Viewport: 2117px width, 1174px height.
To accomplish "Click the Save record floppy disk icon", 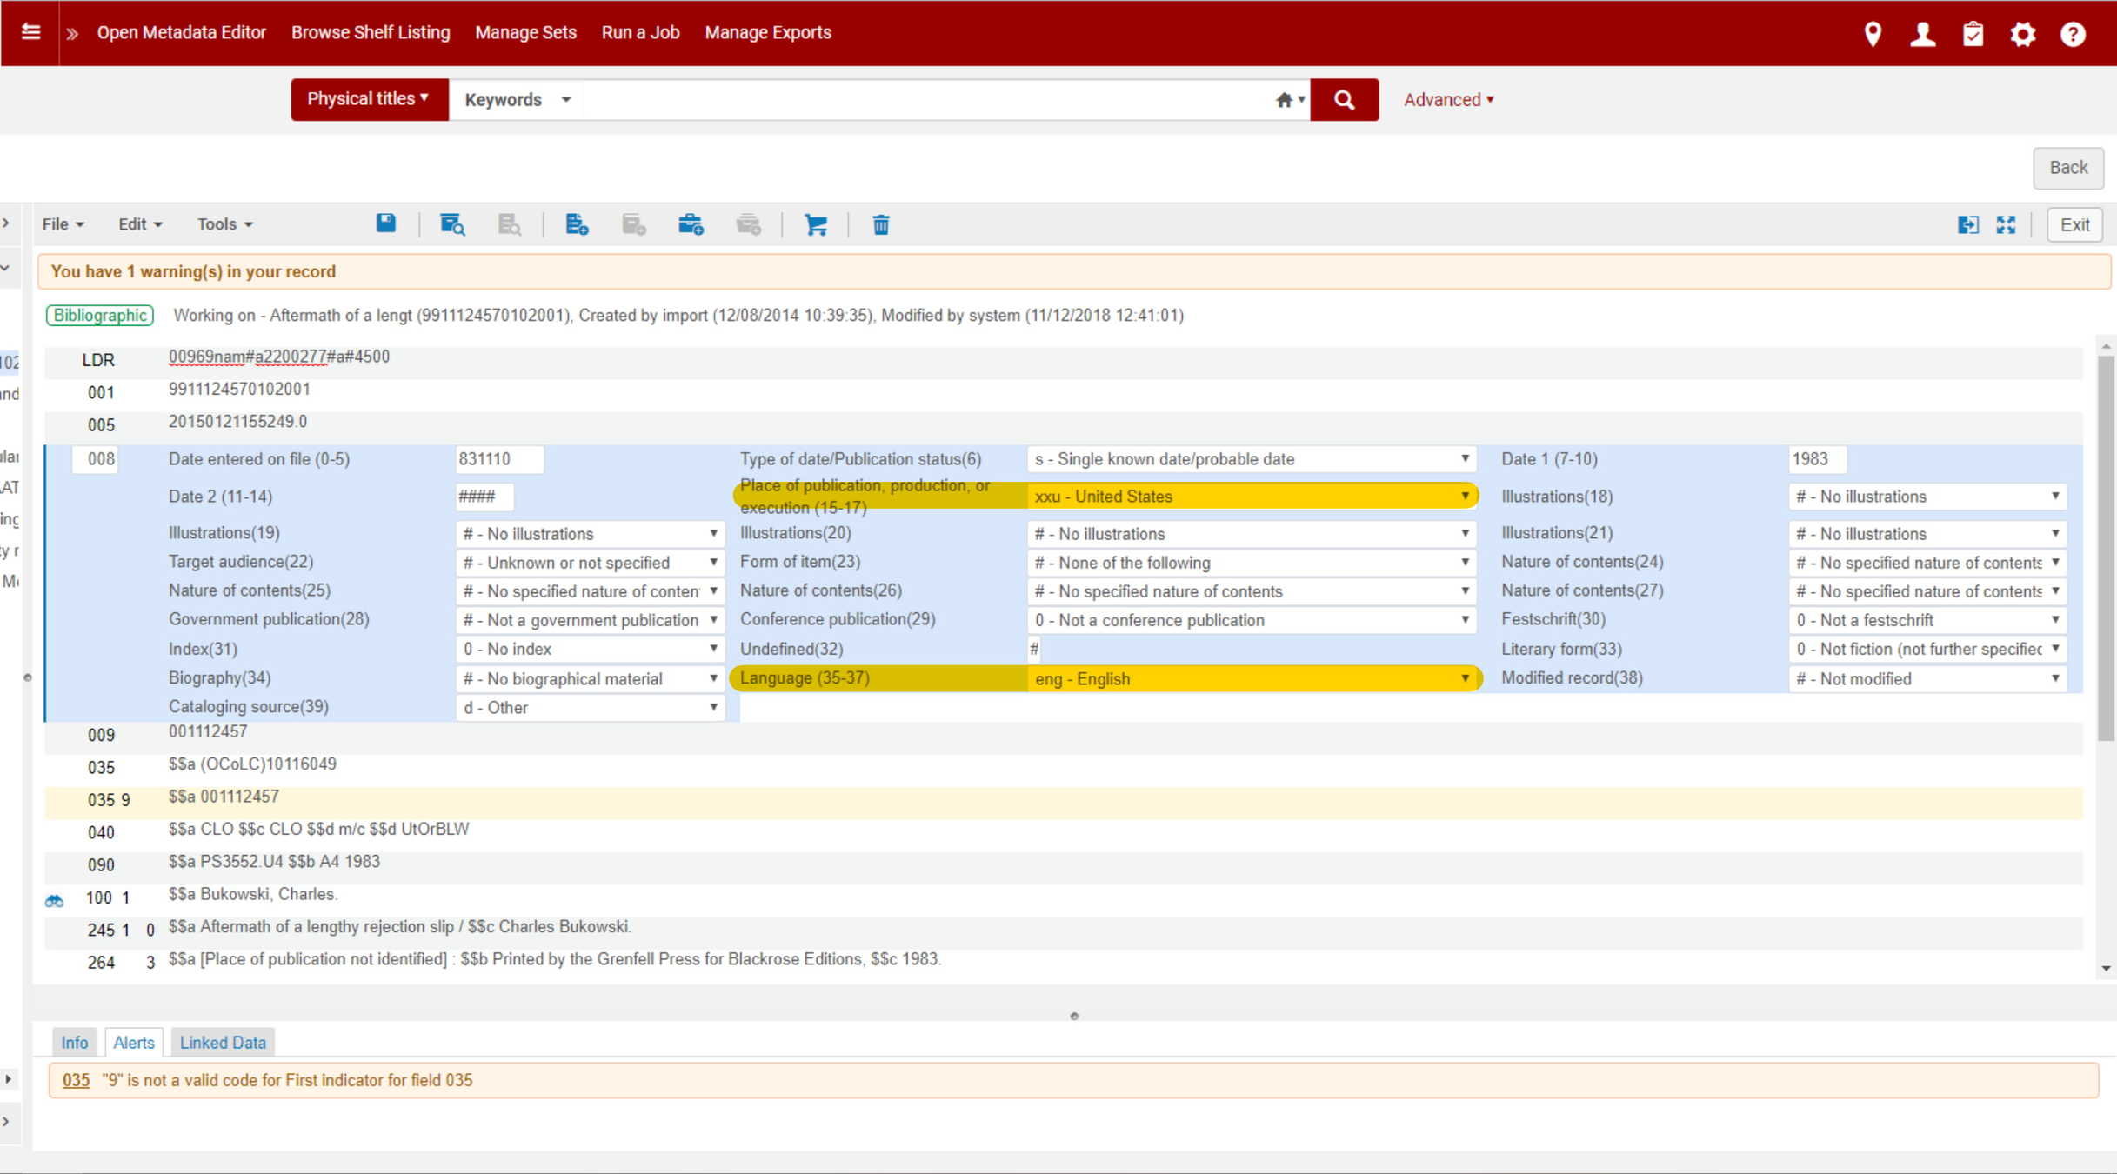I will pyautogui.click(x=386, y=224).
